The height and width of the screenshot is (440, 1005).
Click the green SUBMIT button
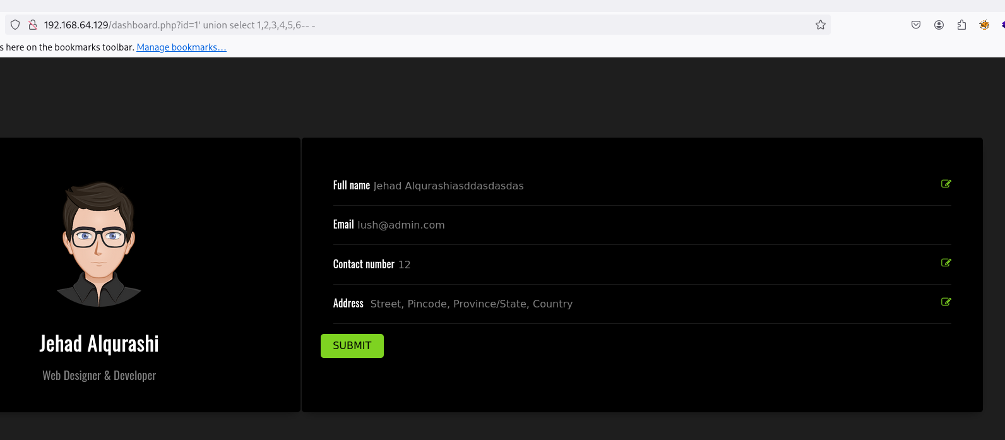352,346
